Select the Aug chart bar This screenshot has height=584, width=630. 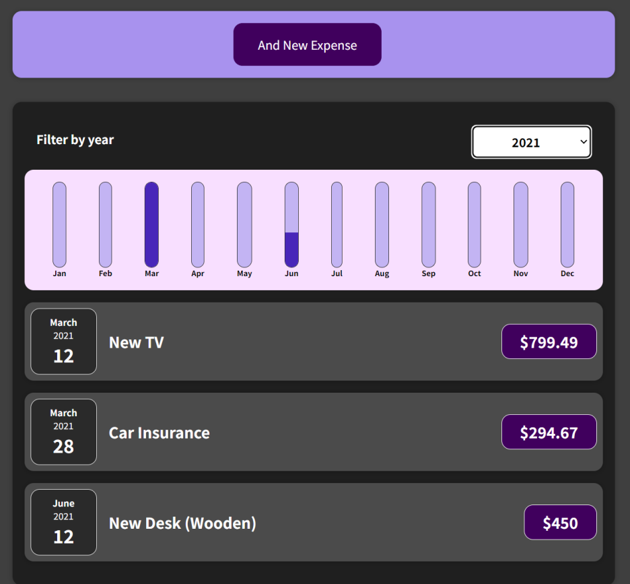pos(382,225)
